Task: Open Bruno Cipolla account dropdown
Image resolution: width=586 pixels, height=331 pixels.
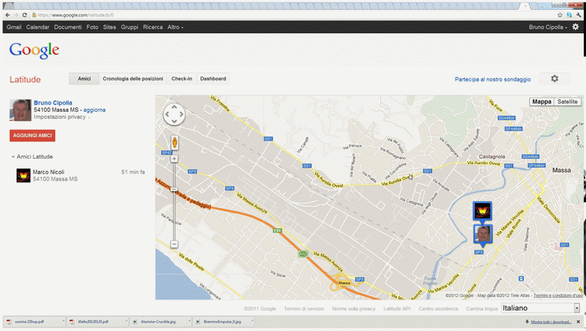Action: [x=548, y=27]
